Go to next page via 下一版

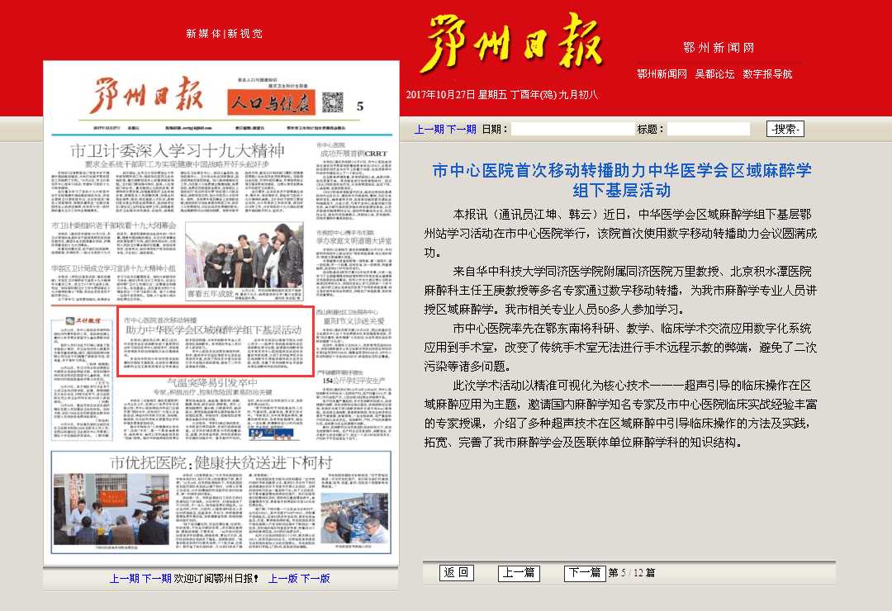pyautogui.click(x=316, y=579)
